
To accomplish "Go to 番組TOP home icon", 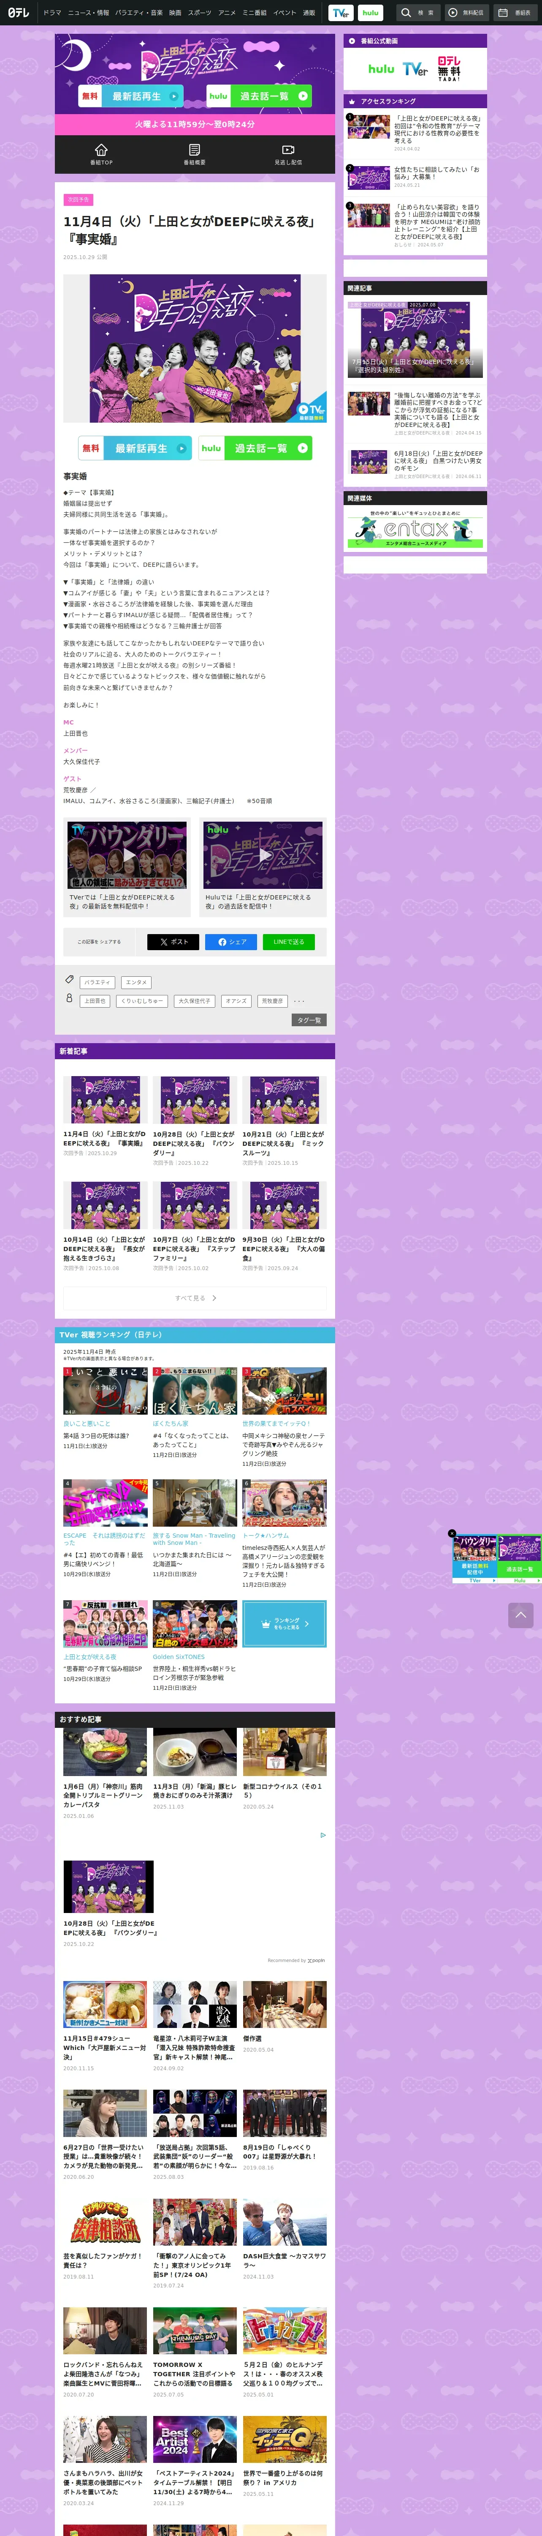I will (x=101, y=153).
